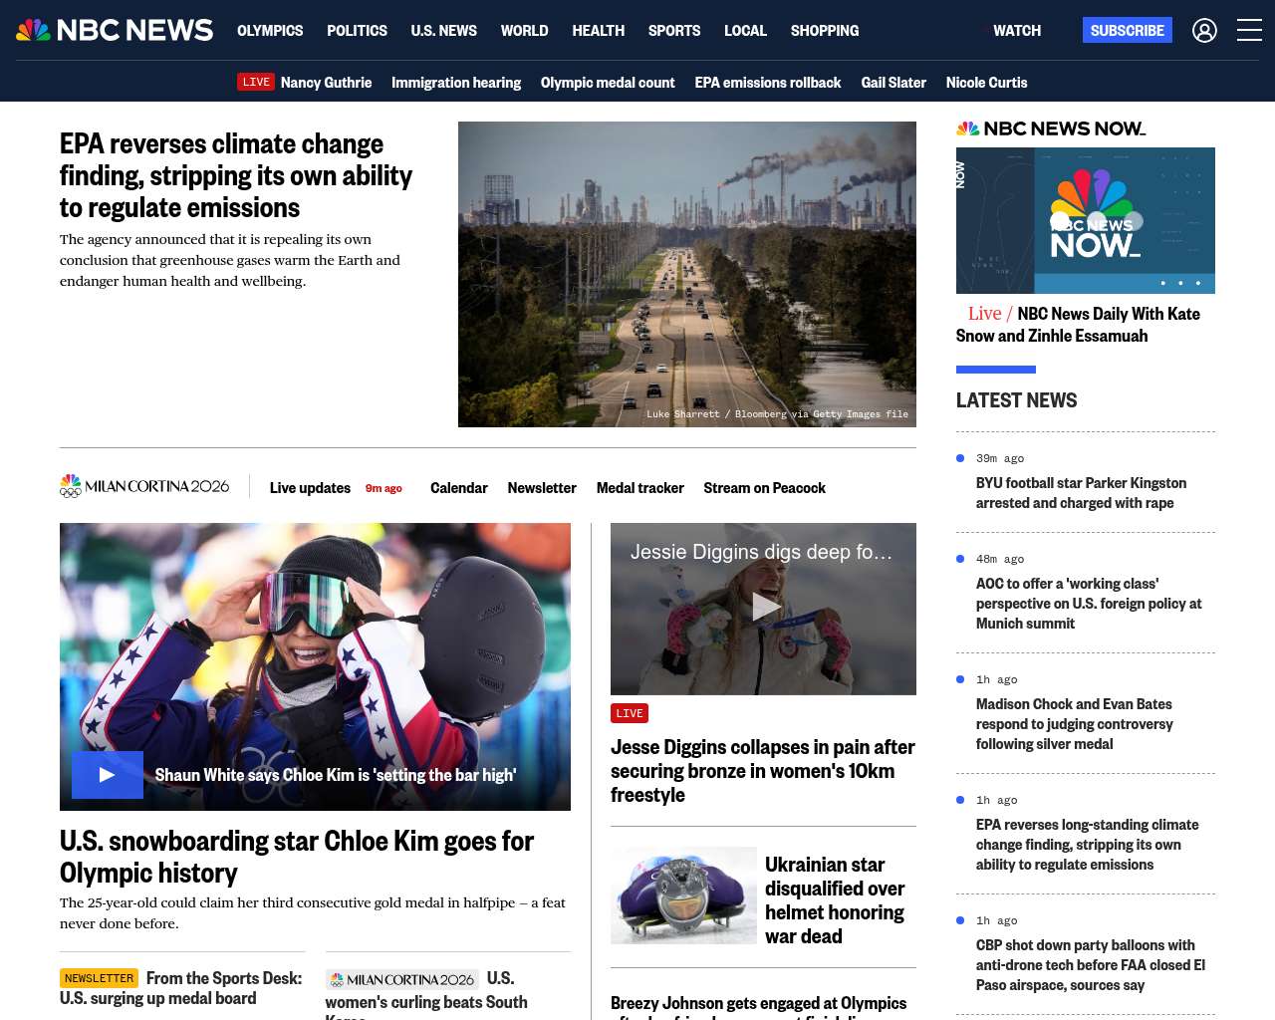Open the Shopping section

(x=825, y=31)
